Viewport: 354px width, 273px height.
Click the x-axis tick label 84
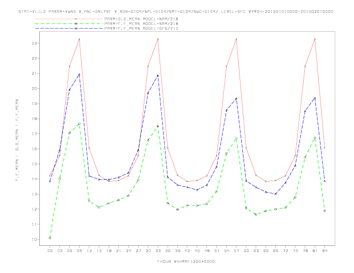324,251
